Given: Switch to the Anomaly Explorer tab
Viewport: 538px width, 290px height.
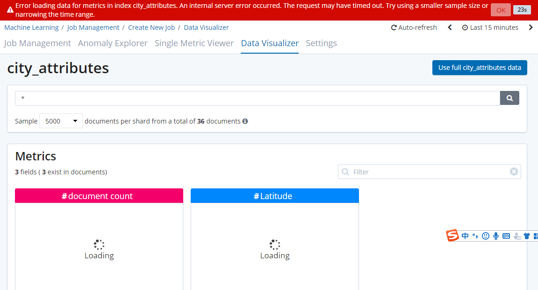Looking at the screenshot, I should tap(113, 43).
